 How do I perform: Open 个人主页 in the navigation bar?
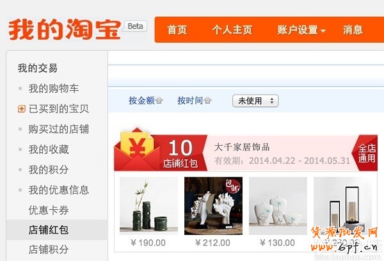click(x=232, y=30)
